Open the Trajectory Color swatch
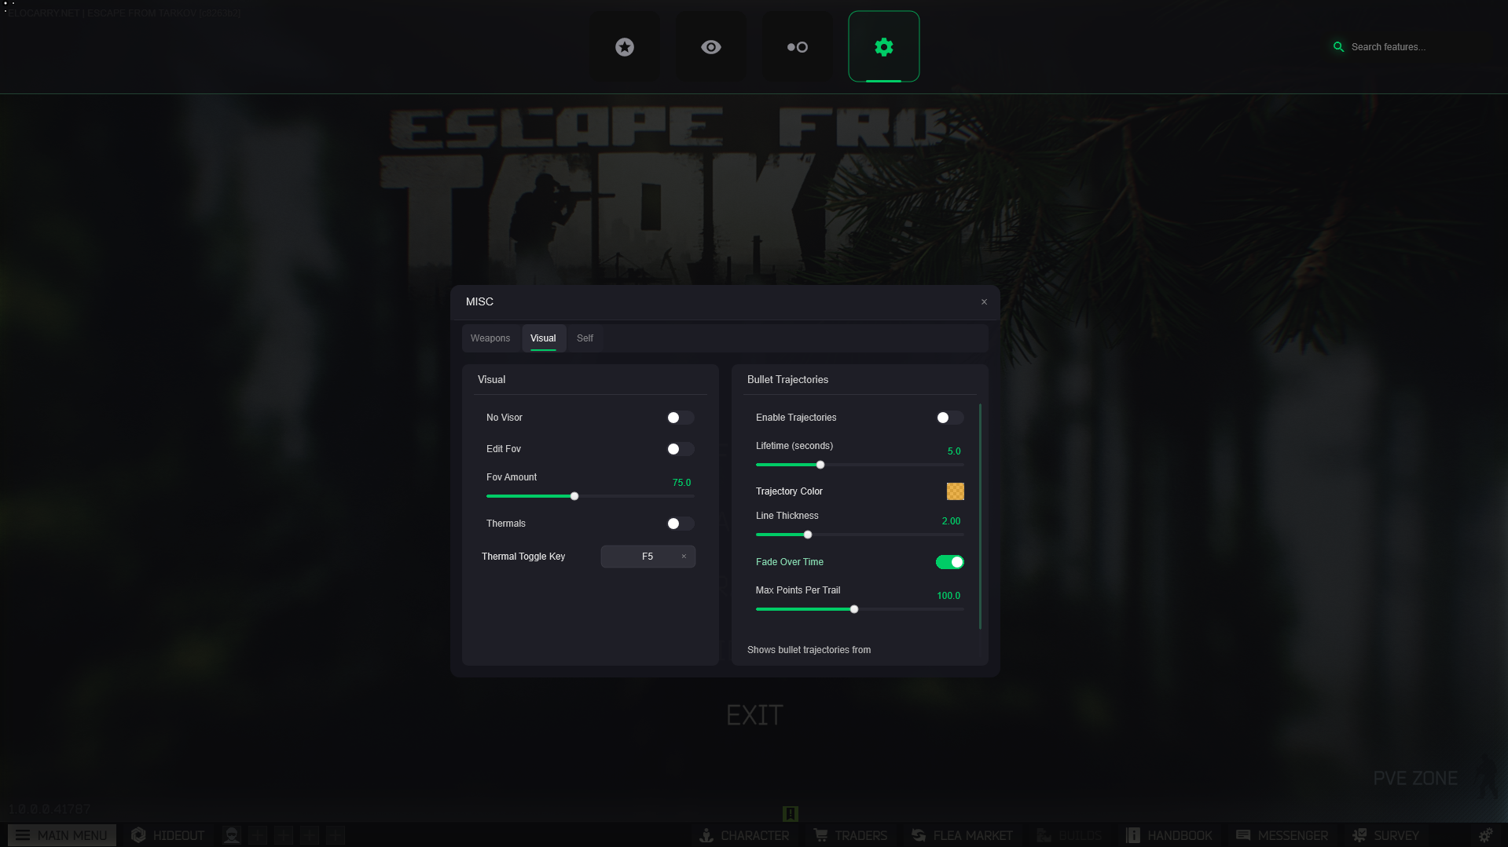 click(955, 491)
